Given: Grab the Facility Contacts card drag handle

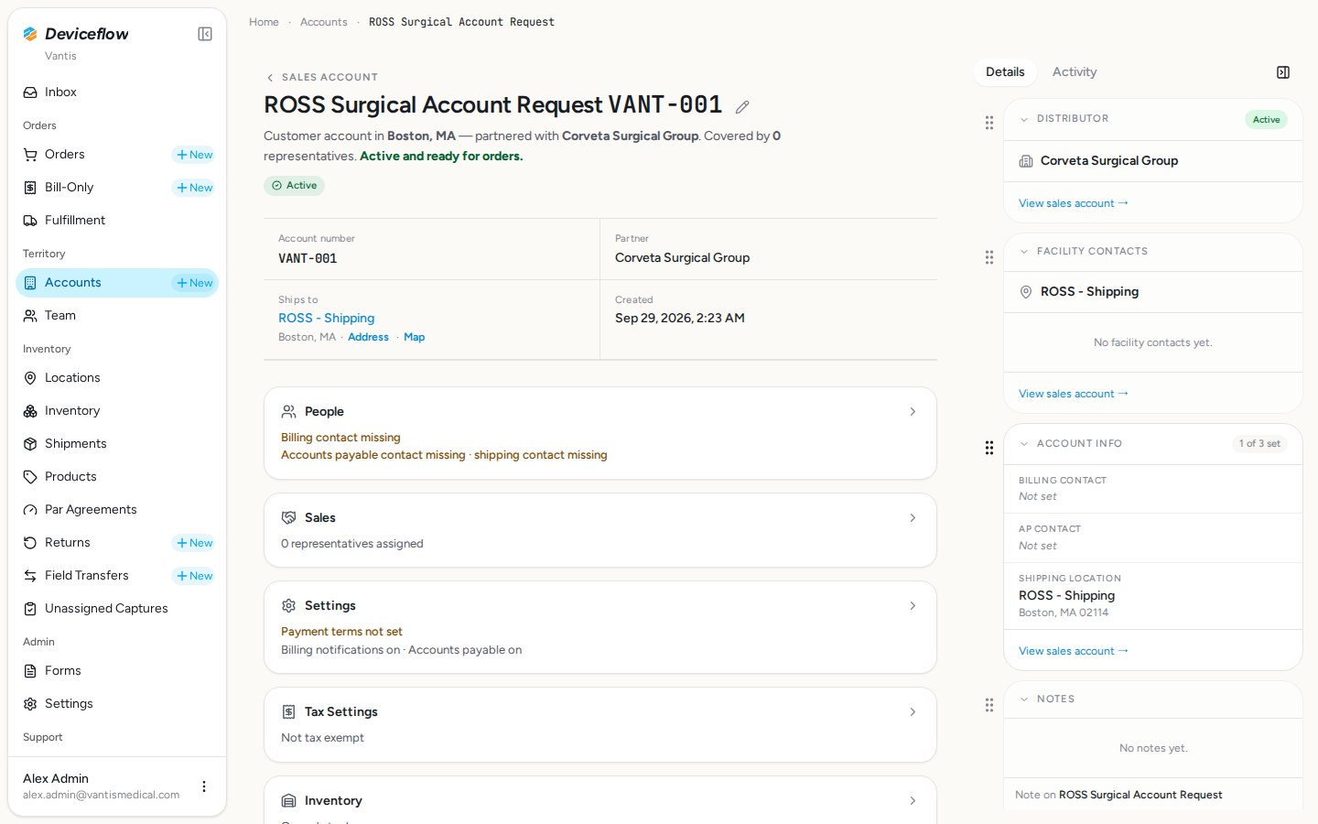Looking at the screenshot, I should [x=989, y=257].
